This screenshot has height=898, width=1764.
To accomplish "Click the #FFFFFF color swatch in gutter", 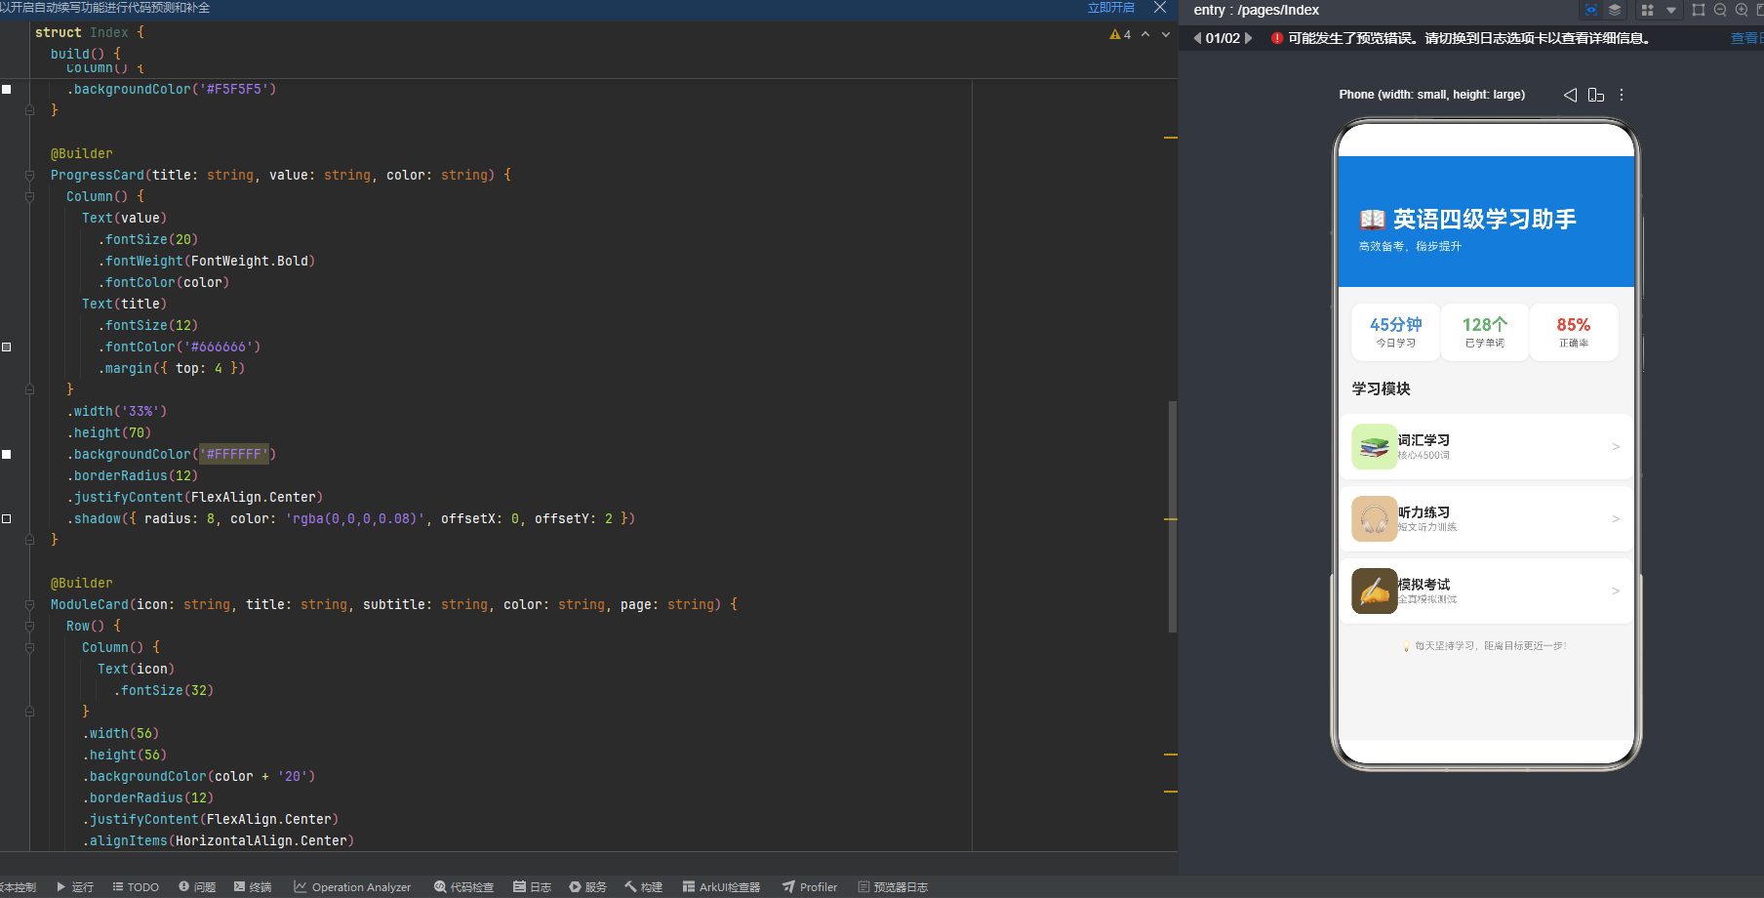I will [x=7, y=454].
